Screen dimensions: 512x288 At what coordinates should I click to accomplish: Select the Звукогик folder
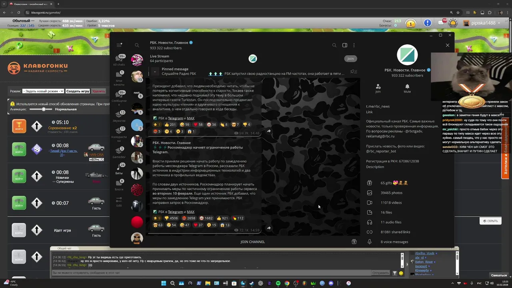click(x=119, y=116)
